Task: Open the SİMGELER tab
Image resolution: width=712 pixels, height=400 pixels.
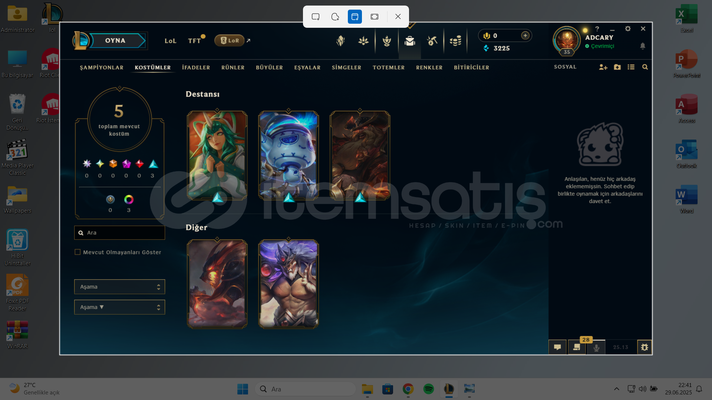Action: [x=346, y=67]
